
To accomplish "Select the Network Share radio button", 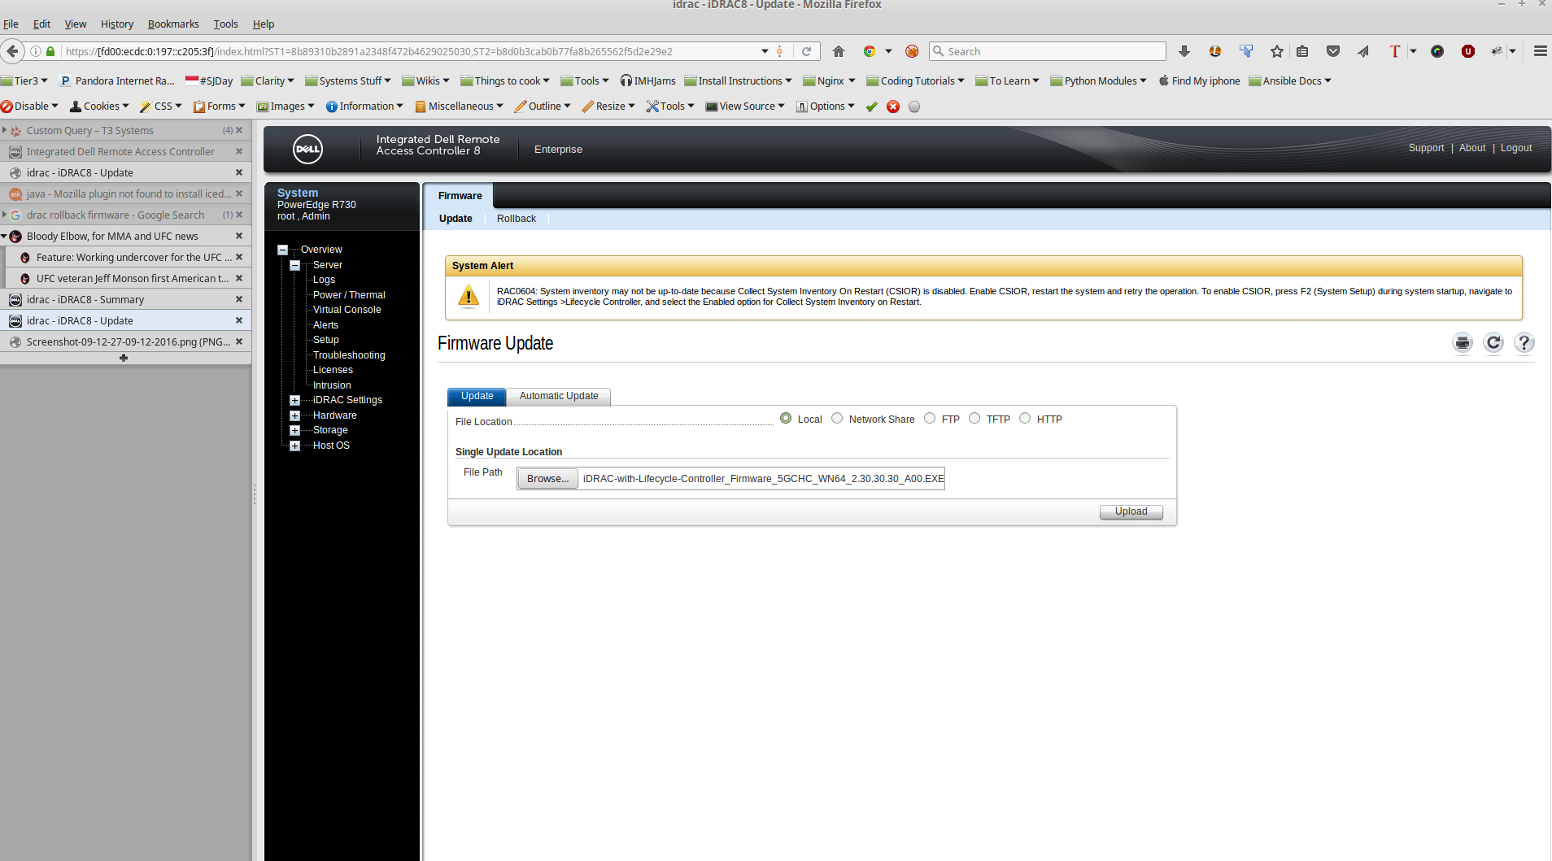I will pos(837,419).
